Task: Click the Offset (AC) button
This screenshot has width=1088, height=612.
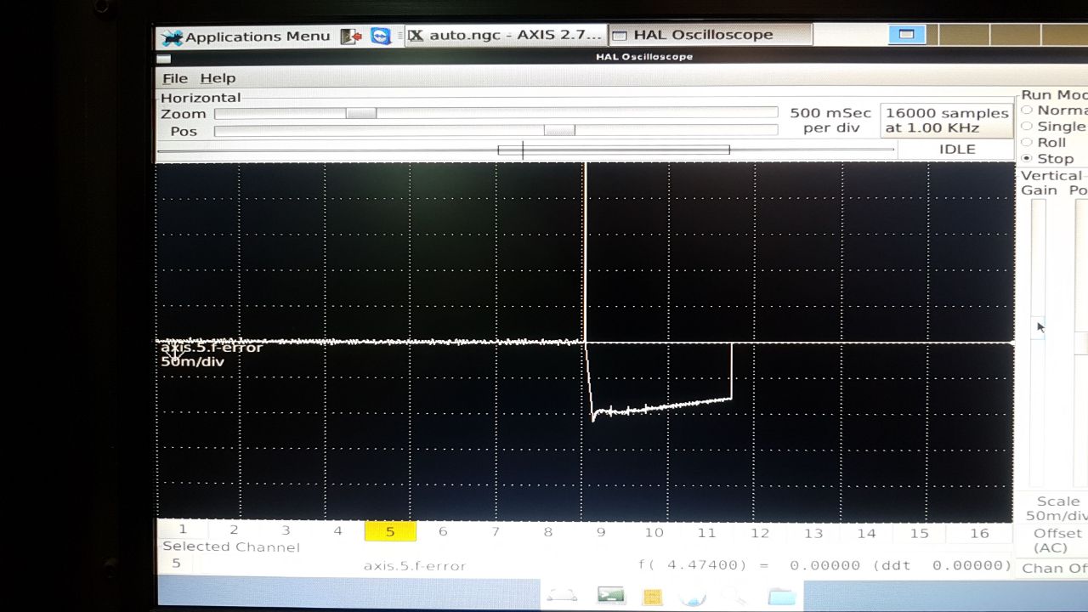Action: coord(1056,541)
